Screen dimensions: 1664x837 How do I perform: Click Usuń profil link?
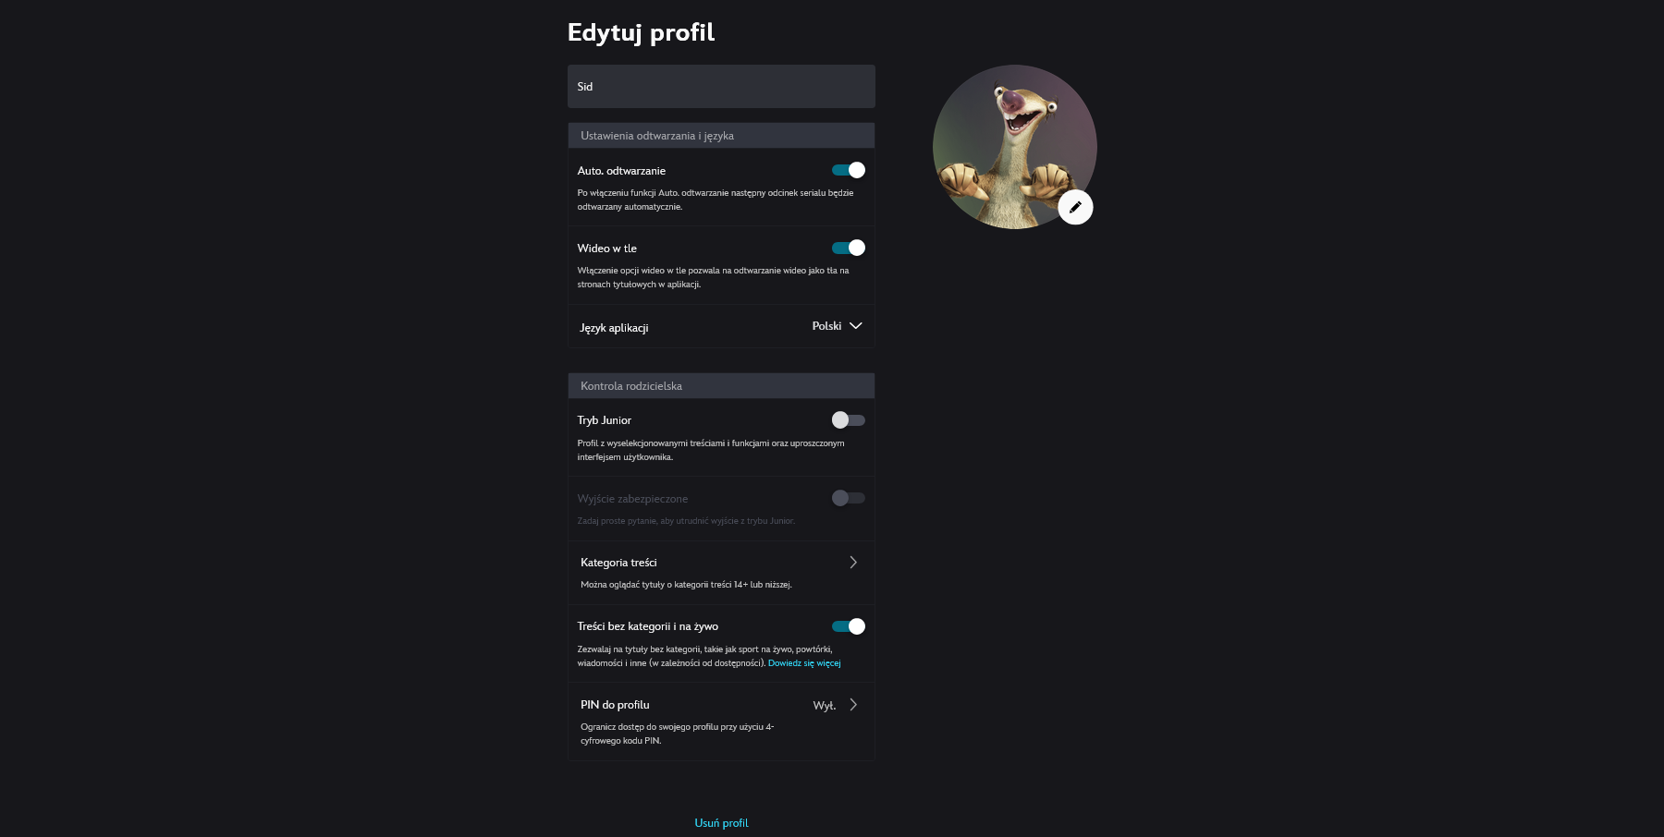pos(721,823)
